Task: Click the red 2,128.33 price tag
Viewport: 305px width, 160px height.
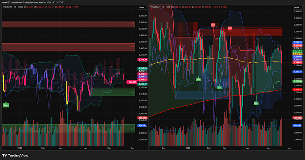Action: [297, 89]
